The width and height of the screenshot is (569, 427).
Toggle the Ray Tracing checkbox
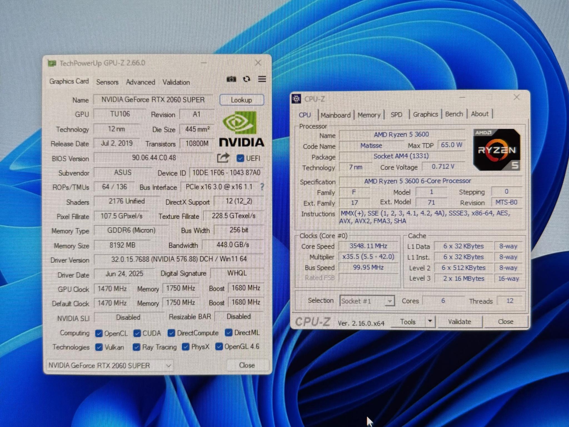click(x=136, y=347)
